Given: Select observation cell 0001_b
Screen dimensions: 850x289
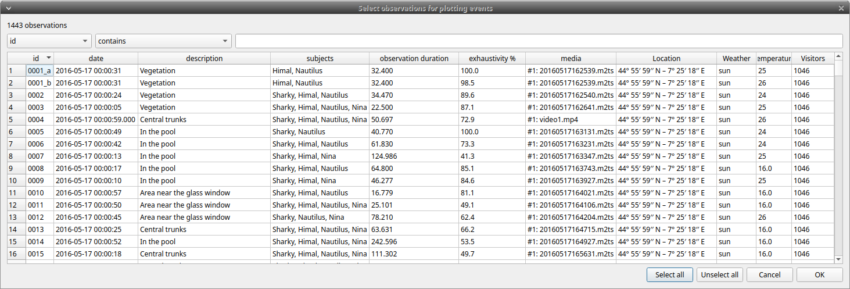Looking at the screenshot, I should click(x=40, y=83).
